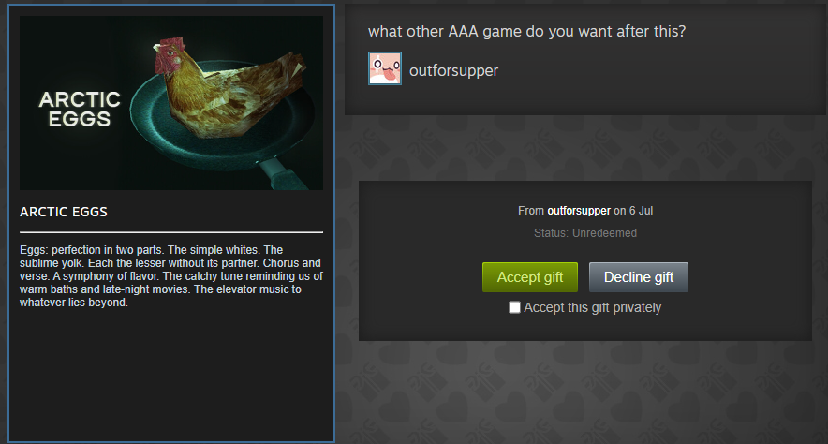Screen dimensions: 828x444
Task: Open outforsupper's profile next to the avatar
Action: [x=453, y=71]
